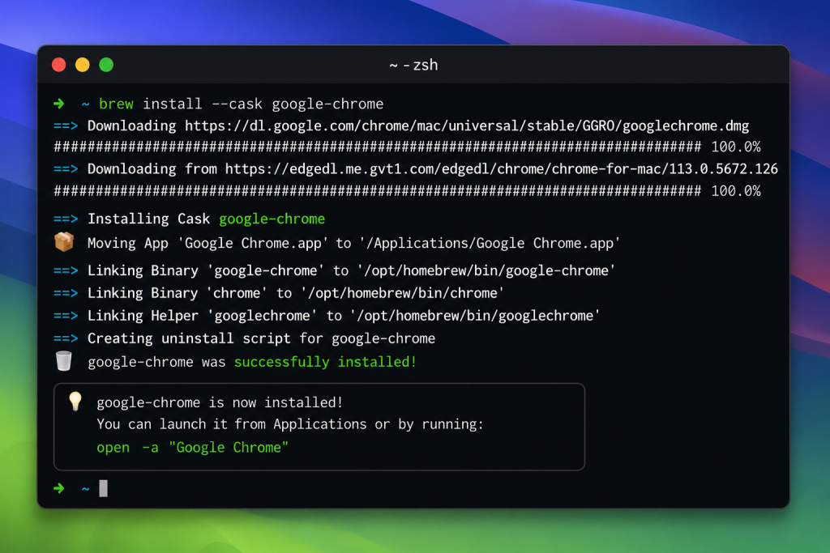Click the yellow minimize window button
The image size is (830, 553).
[x=83, y=65]
